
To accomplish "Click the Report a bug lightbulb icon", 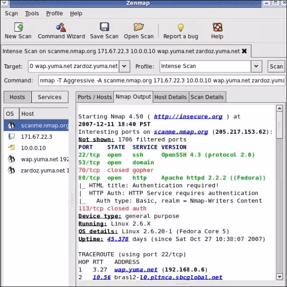I will tap(181, 27).
